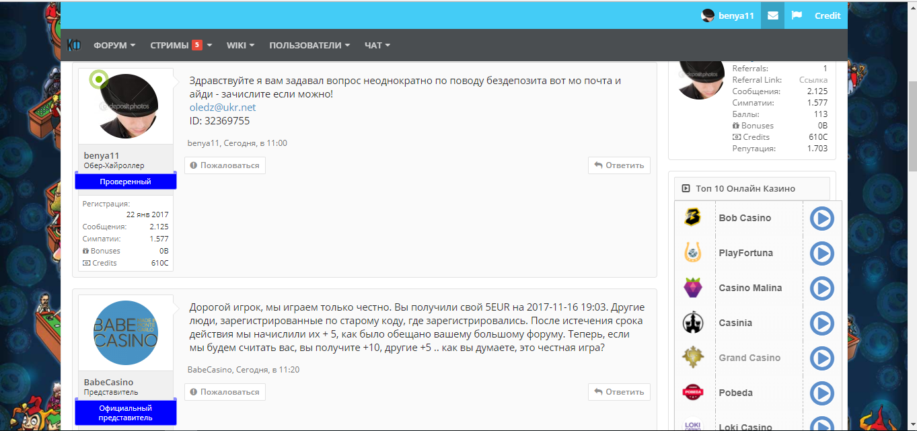
Task: Open benya11 username link under avatar
Action: click(102, 155)
